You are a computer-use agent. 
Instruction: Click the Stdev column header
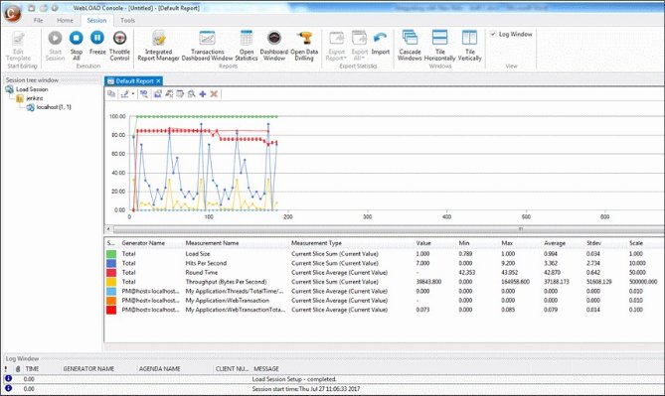pos(593,243)
